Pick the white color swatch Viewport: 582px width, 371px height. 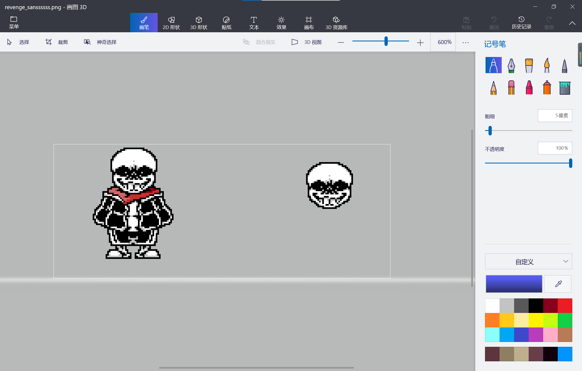(492, 306)
